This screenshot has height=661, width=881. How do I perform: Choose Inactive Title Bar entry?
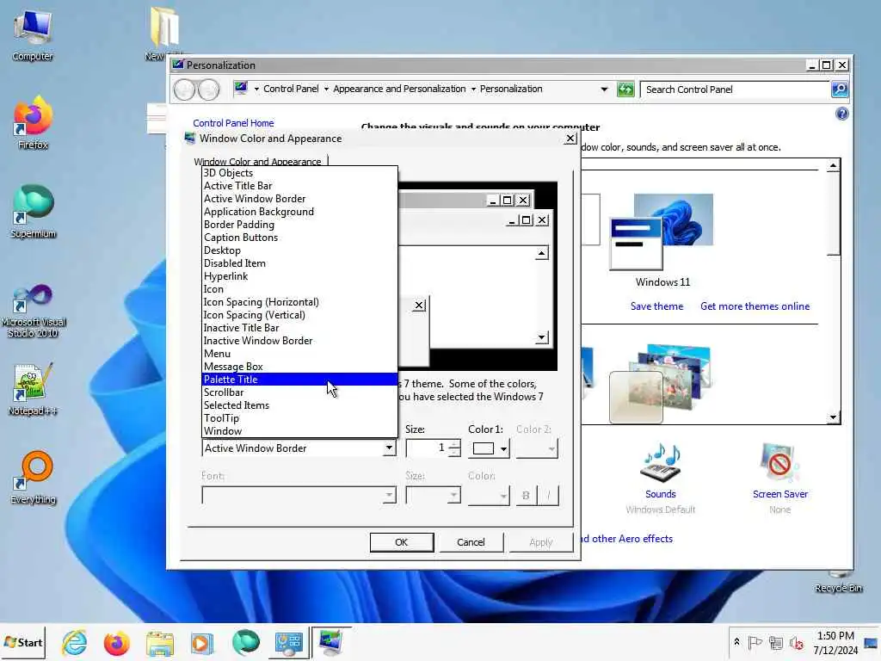pyautogui.click(x=299, y=328)
